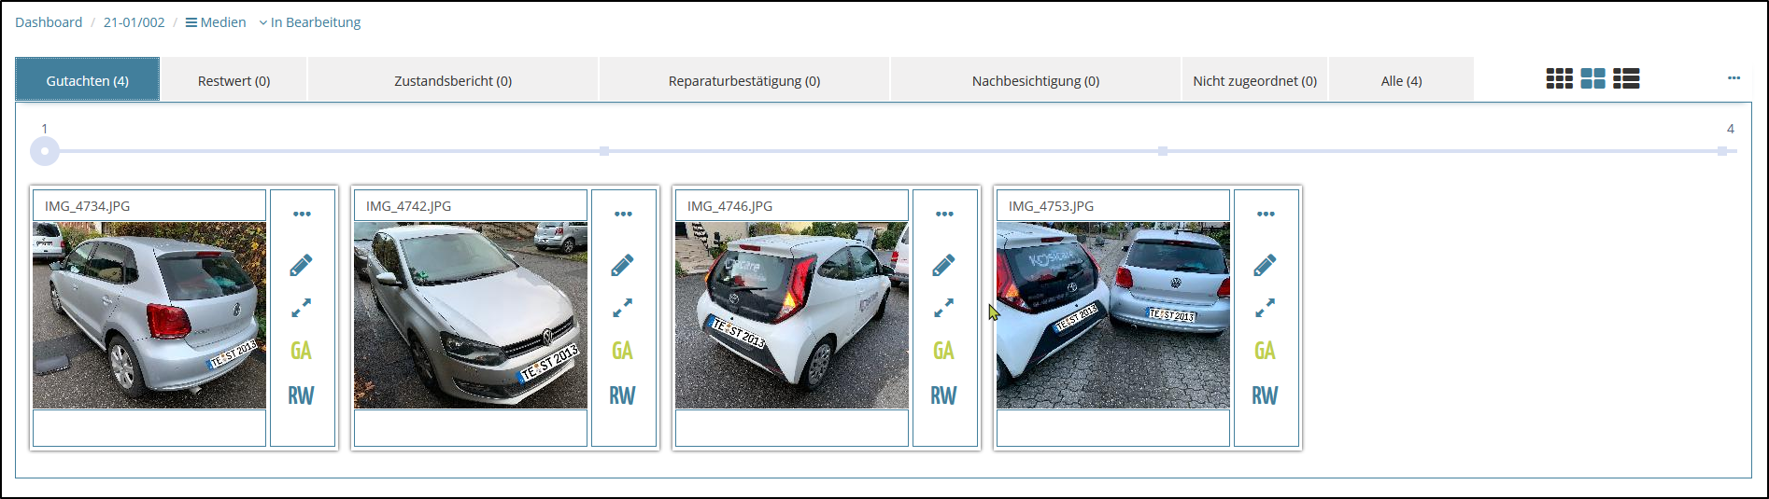Click the slider handle at position 1
Image resolution: width=1769 pixels, height=499 pixels.
[x=45, y=151]
